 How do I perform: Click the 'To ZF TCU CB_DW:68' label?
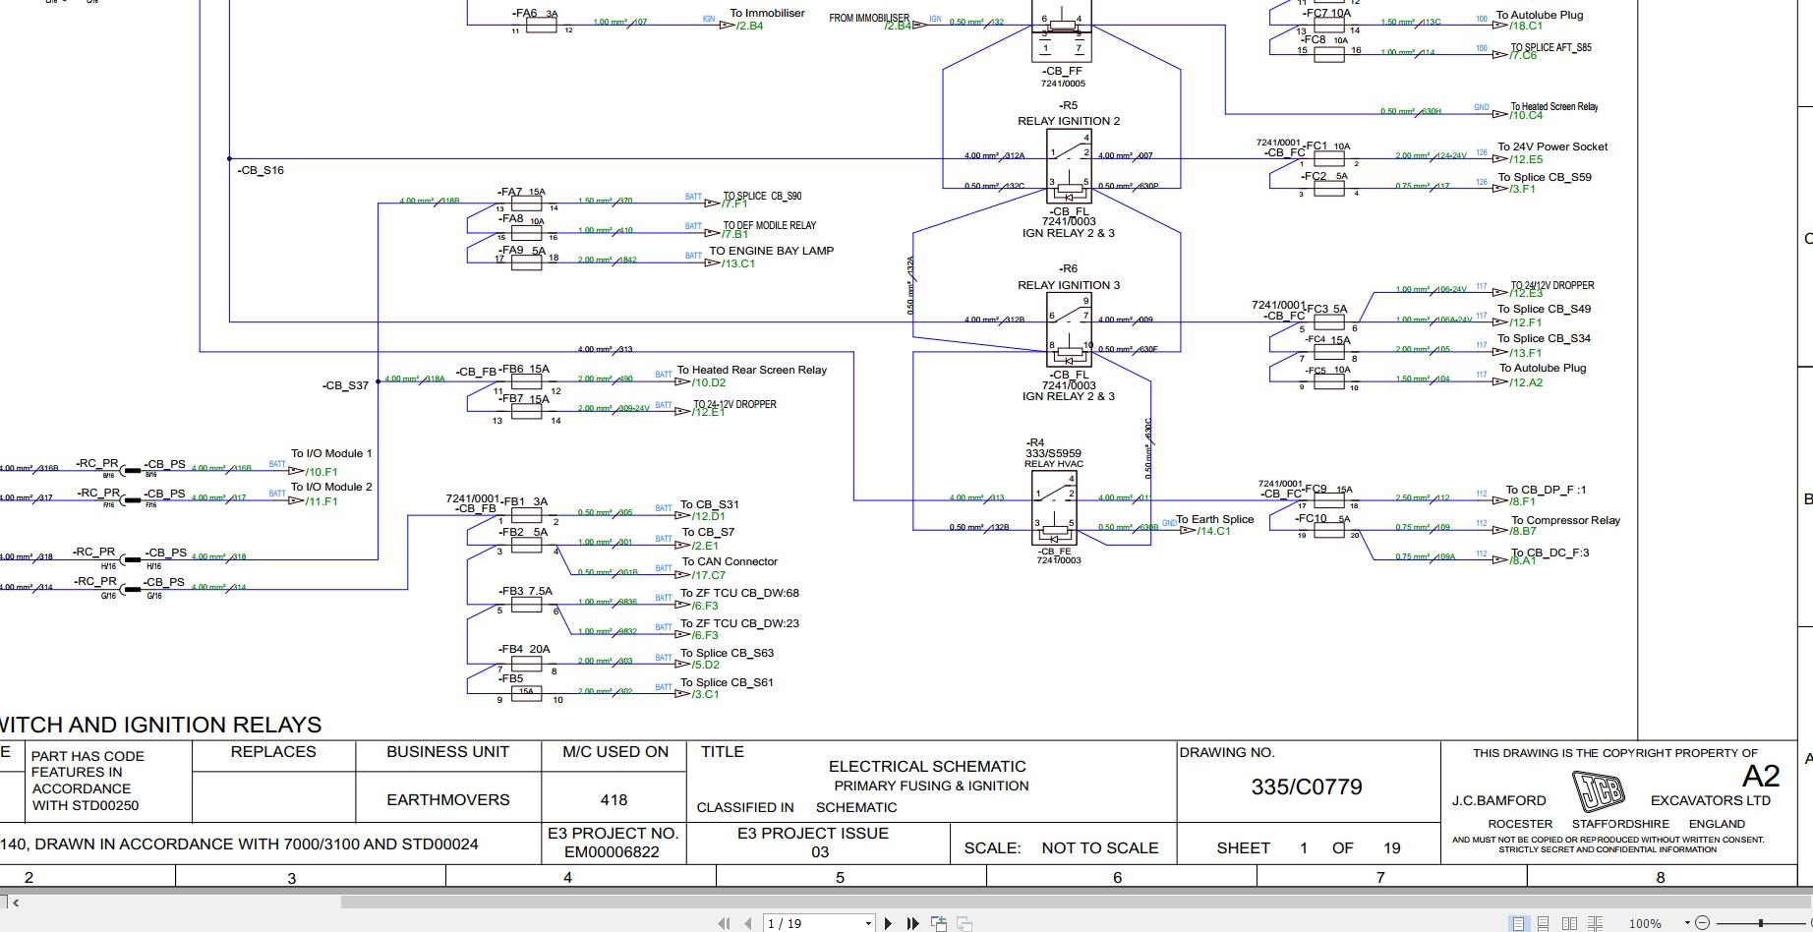[739, 594]
